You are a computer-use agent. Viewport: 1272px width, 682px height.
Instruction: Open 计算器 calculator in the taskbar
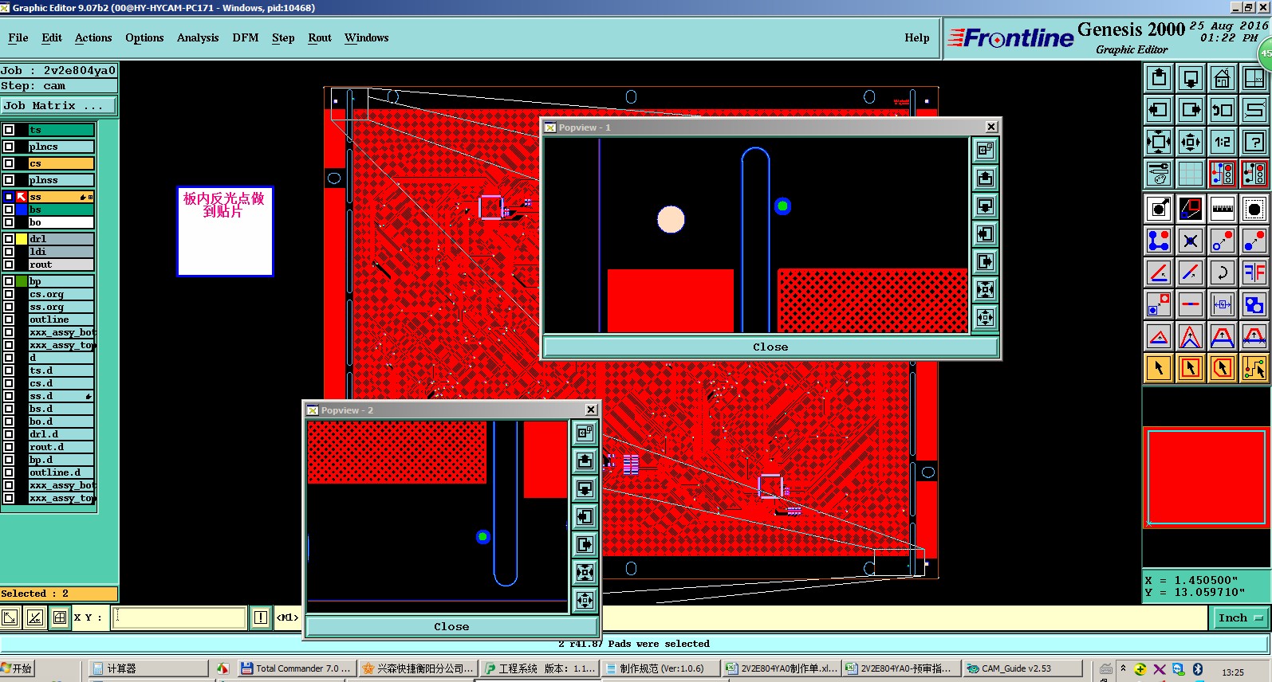(148, 668)
